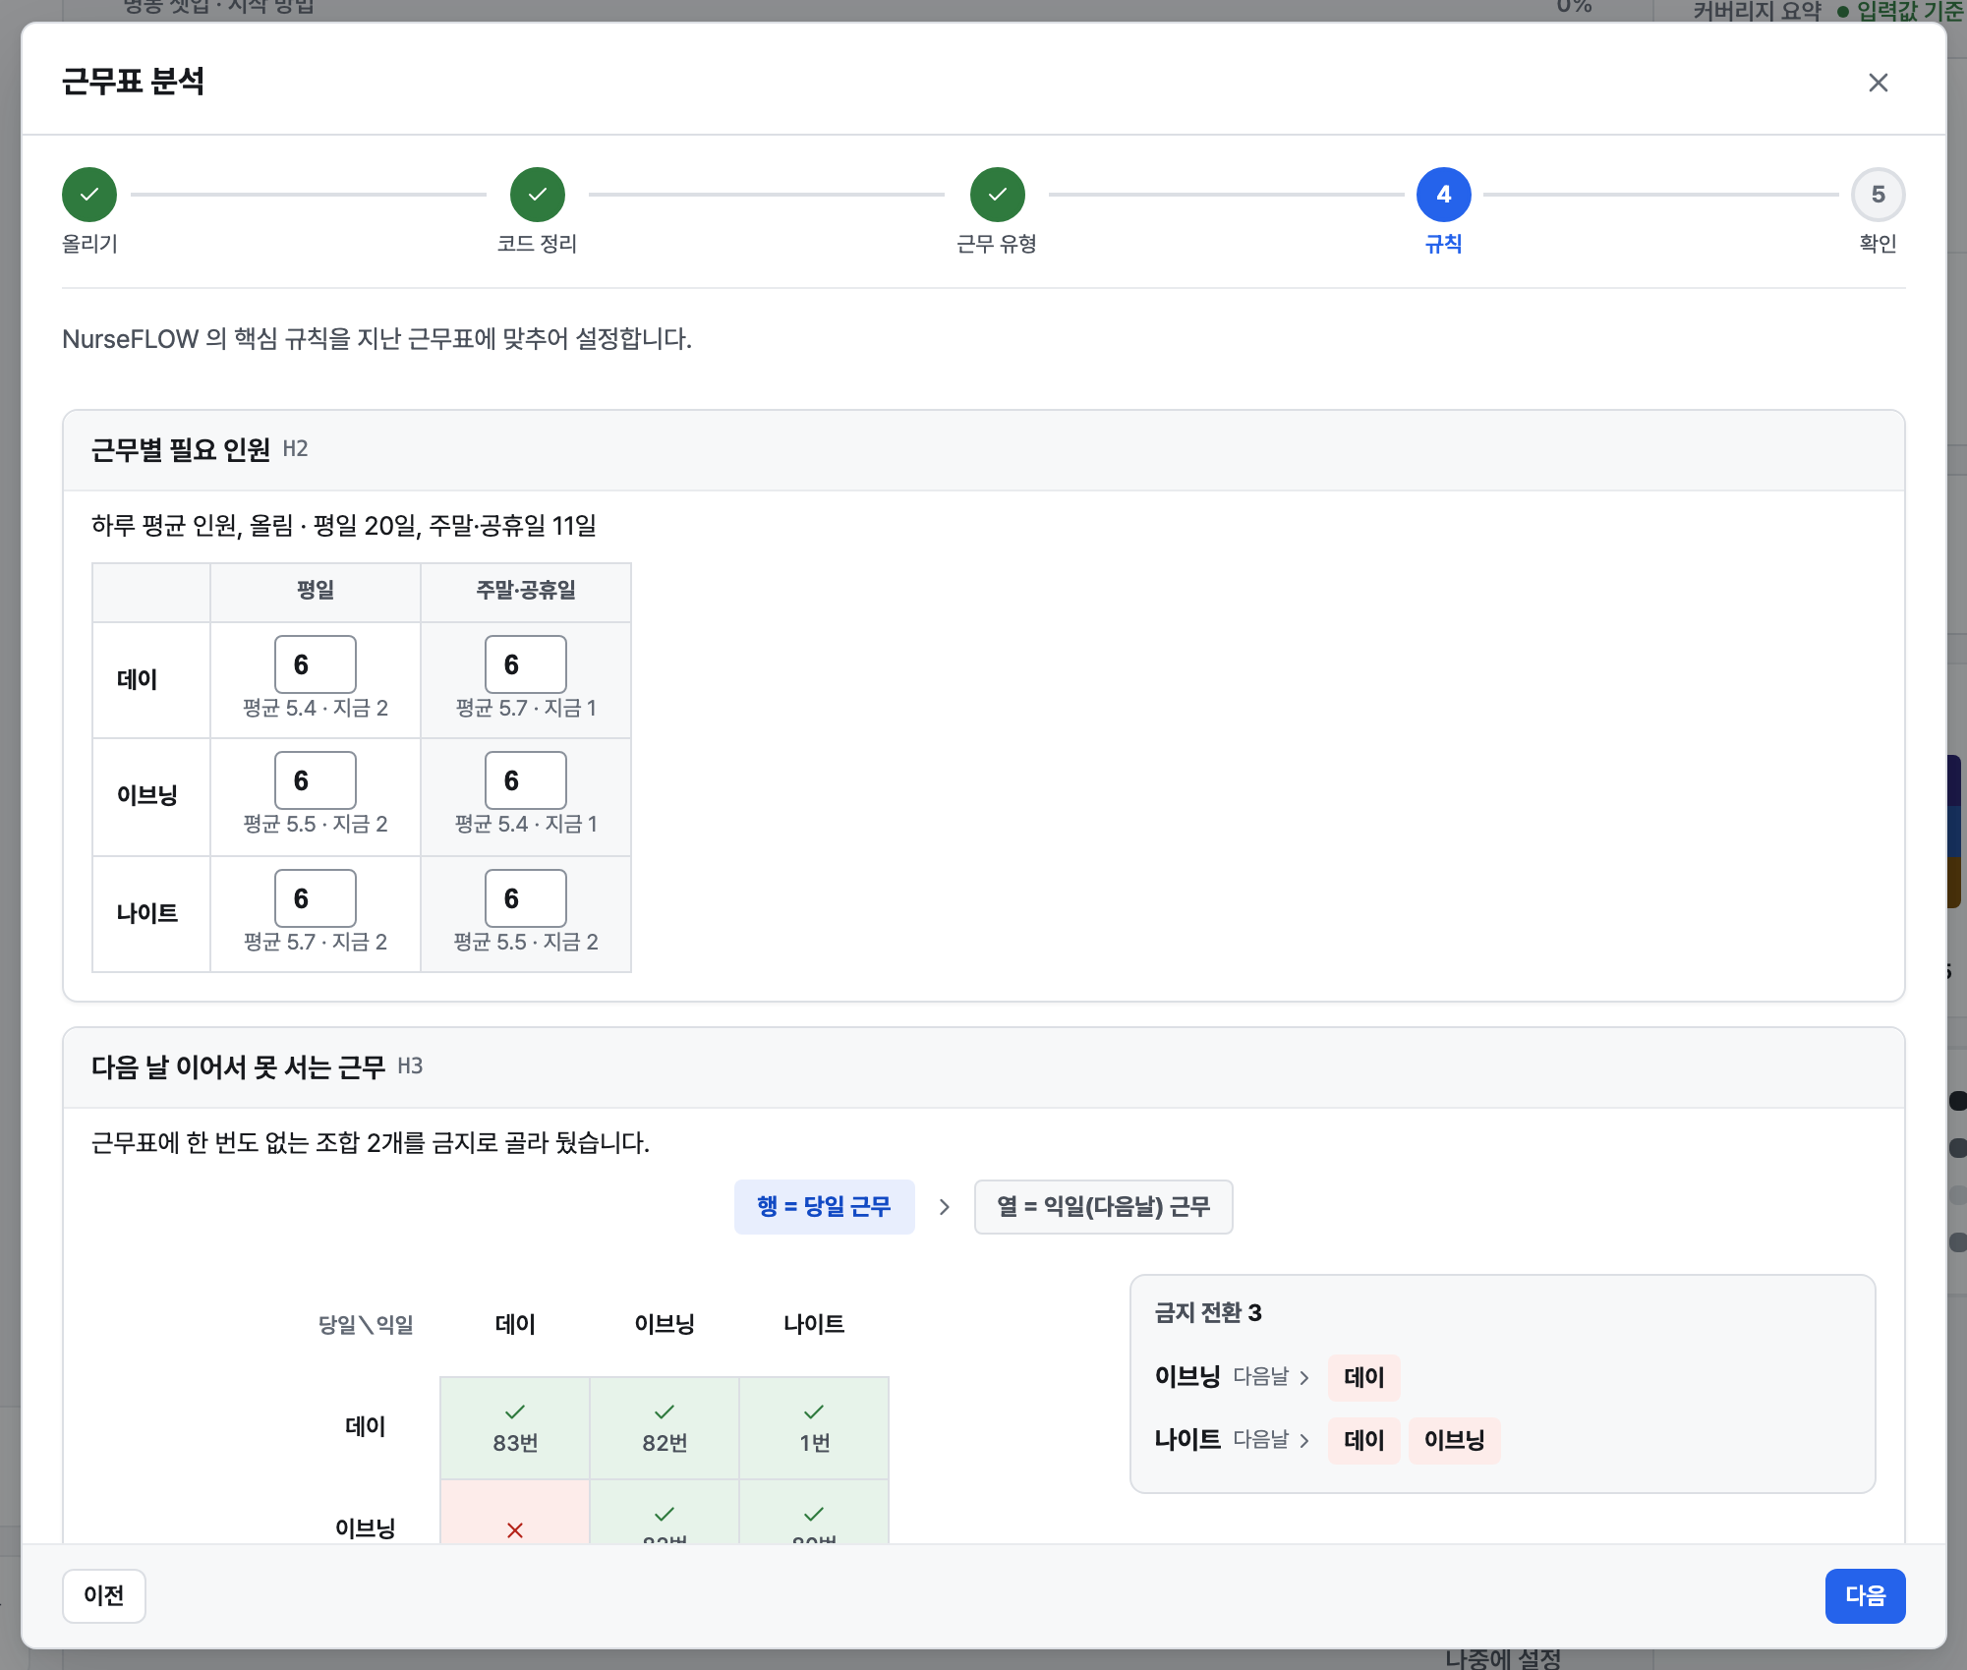Edit 데이 주말·공휴일 required staff field

[x=526, y=664]
